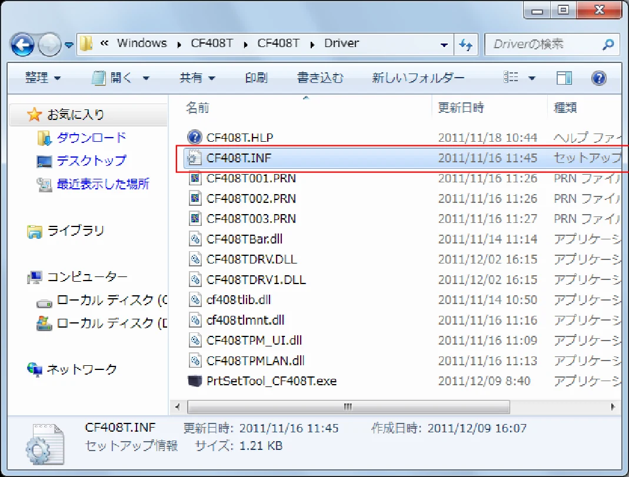Select コンピューター in the navigation pane
Screen dimensions: 629x477
[x=87, y=277]
